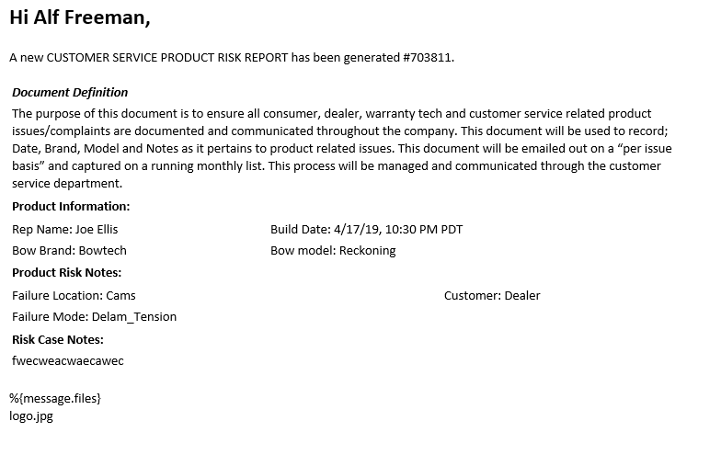
Task: Click the words 'service department.' in paragraph
Action: click(x=67, y=184)
